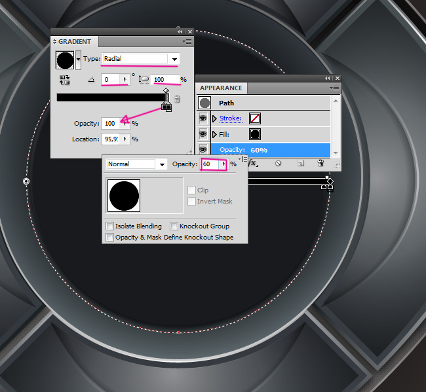Click the Stroke link in Appearance
This screenshot has height=392, width=426.
point(231,118)
